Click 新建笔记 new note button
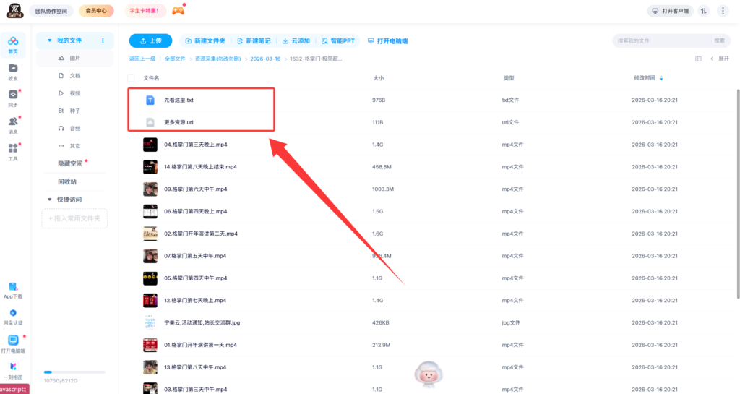 pos(254,41)
